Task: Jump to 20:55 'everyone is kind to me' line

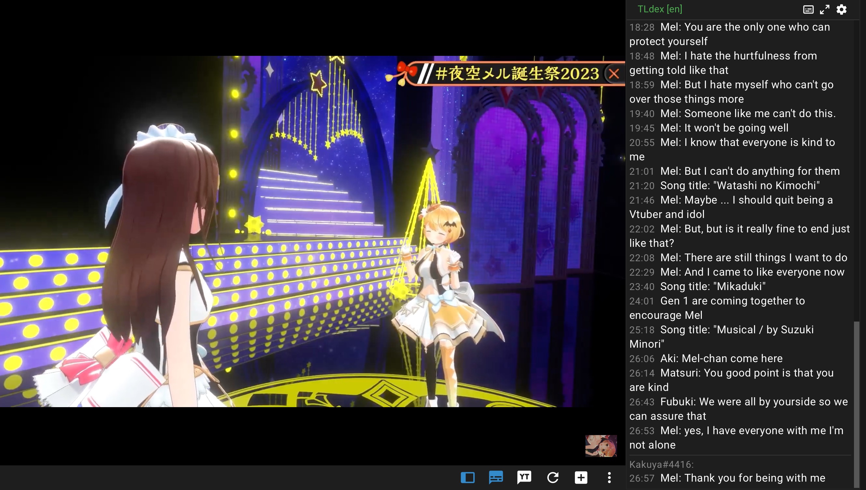Action: [740, 150]
